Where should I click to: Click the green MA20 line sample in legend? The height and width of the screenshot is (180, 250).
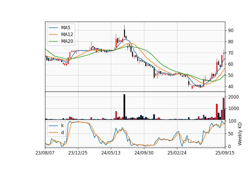[53, 41]
